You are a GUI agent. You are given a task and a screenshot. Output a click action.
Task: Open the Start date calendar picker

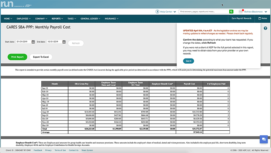coord(33,42)
